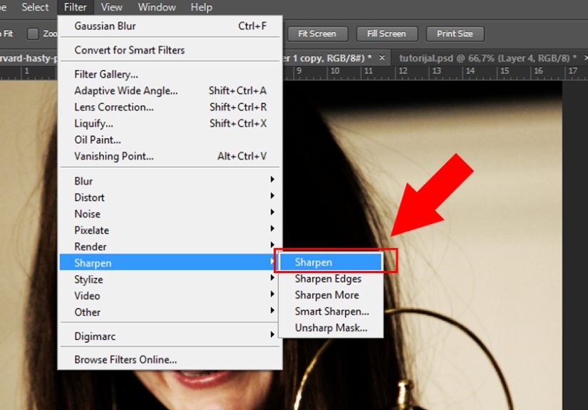Click the Fit Screen button
The image size is (588, 410).
(317, 34)
